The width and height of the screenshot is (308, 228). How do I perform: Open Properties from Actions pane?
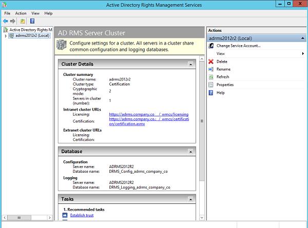225,85
